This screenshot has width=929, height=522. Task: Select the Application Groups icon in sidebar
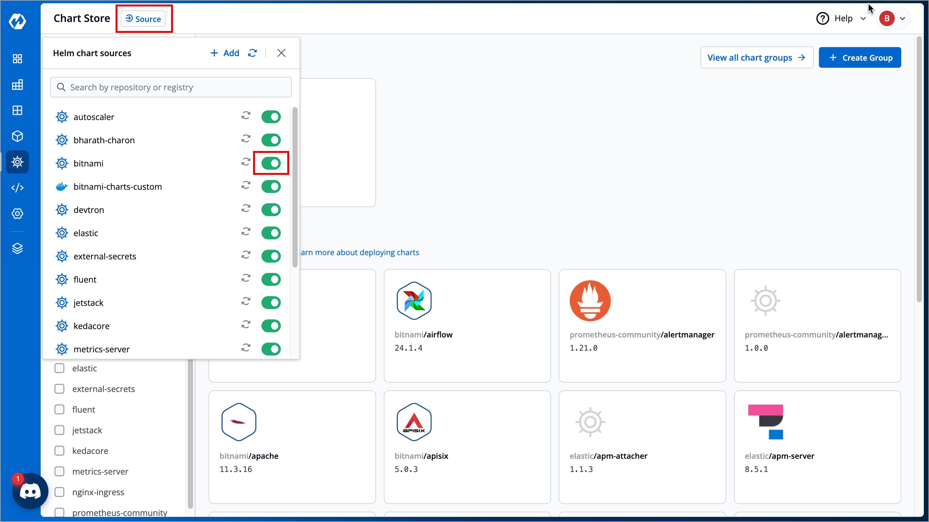click(17, 110)
